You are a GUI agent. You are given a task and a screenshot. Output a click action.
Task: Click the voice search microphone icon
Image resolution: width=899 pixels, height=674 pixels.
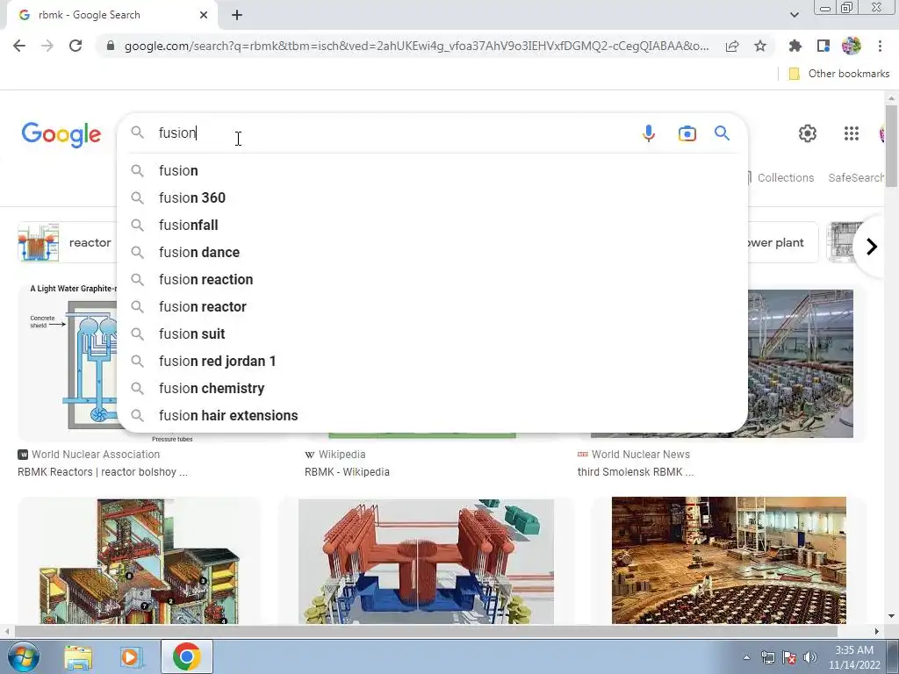point(649,133)
